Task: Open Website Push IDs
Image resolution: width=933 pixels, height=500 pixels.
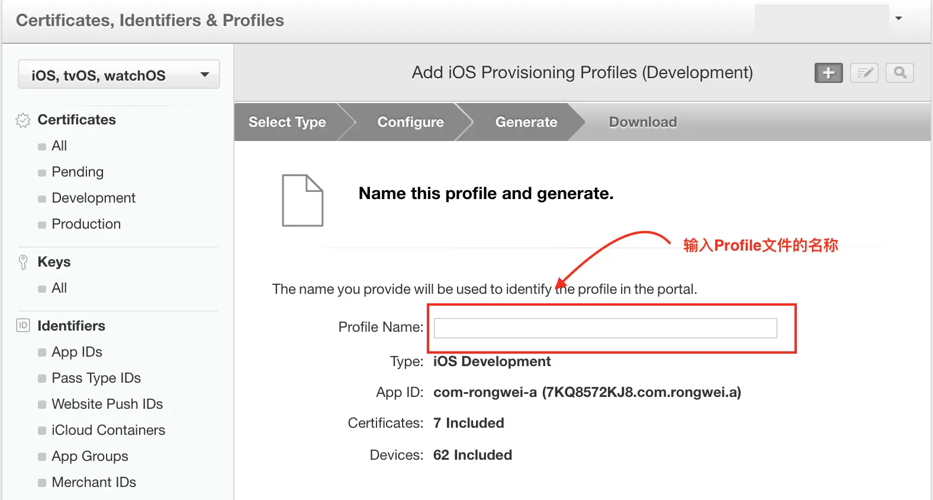Action: click(x=107, y=404)
